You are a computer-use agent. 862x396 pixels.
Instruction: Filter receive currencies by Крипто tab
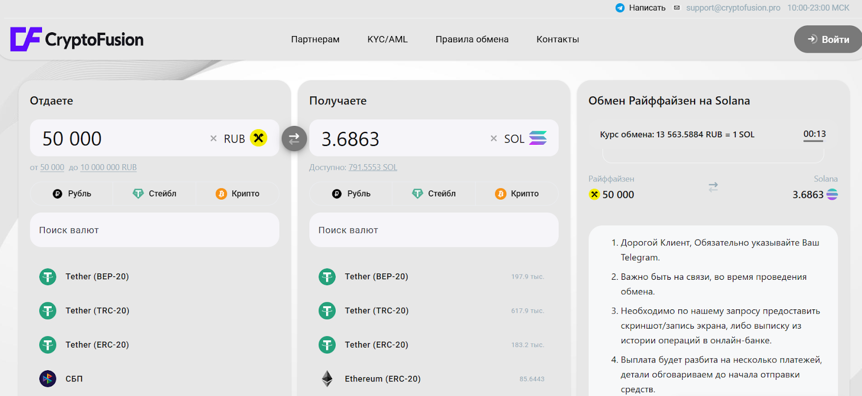[x=517, y=194]
